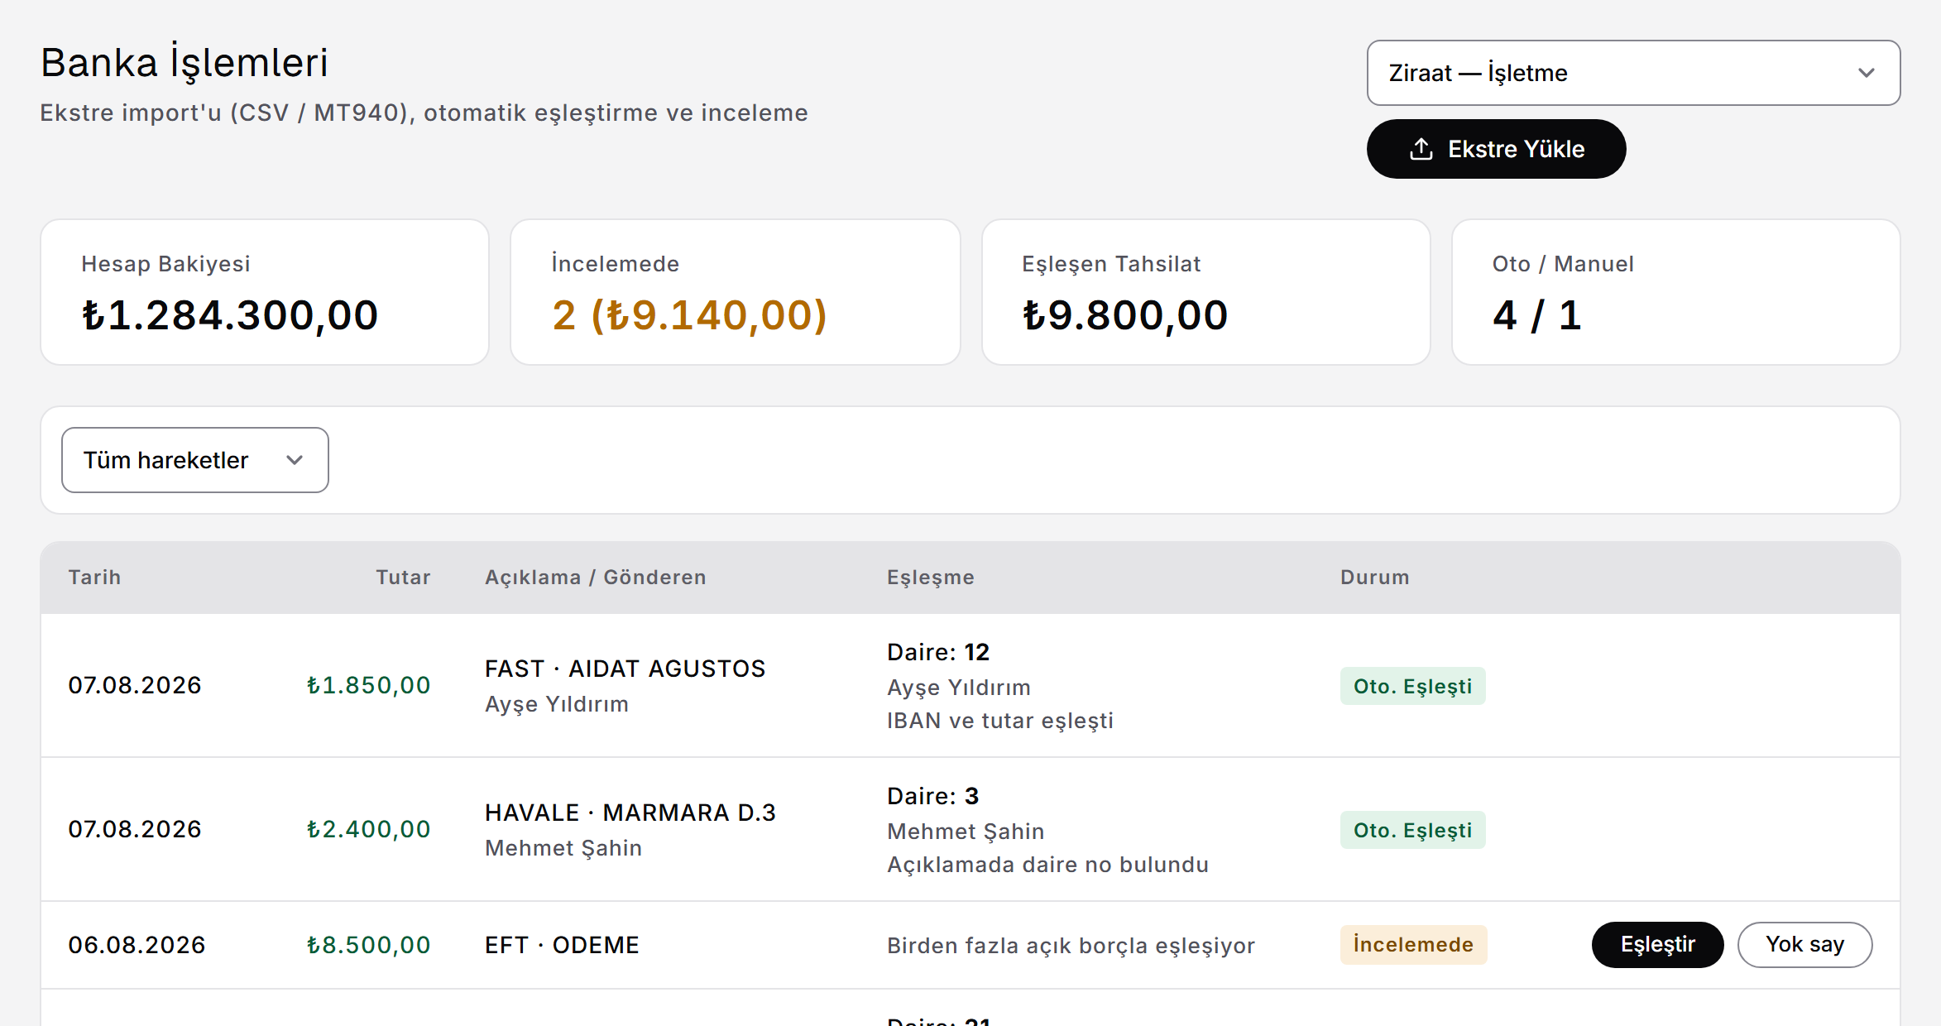Click the ₺2.400,00 amount cell

tap(368, 829)
